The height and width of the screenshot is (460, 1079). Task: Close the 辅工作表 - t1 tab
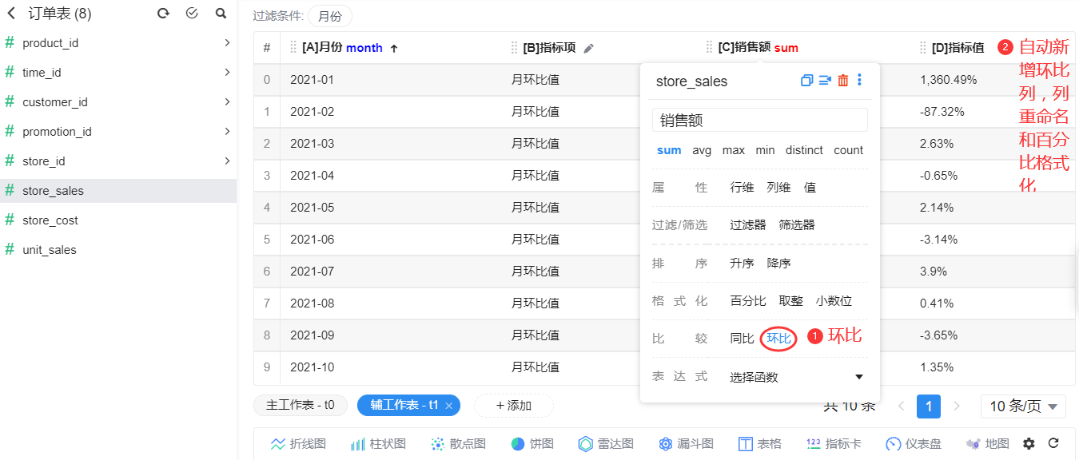pos(449,406)
